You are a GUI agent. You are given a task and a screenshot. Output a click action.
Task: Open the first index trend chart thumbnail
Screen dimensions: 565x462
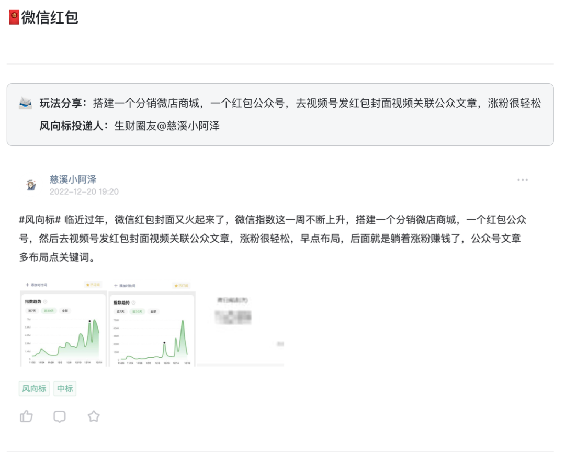(63, 323)
